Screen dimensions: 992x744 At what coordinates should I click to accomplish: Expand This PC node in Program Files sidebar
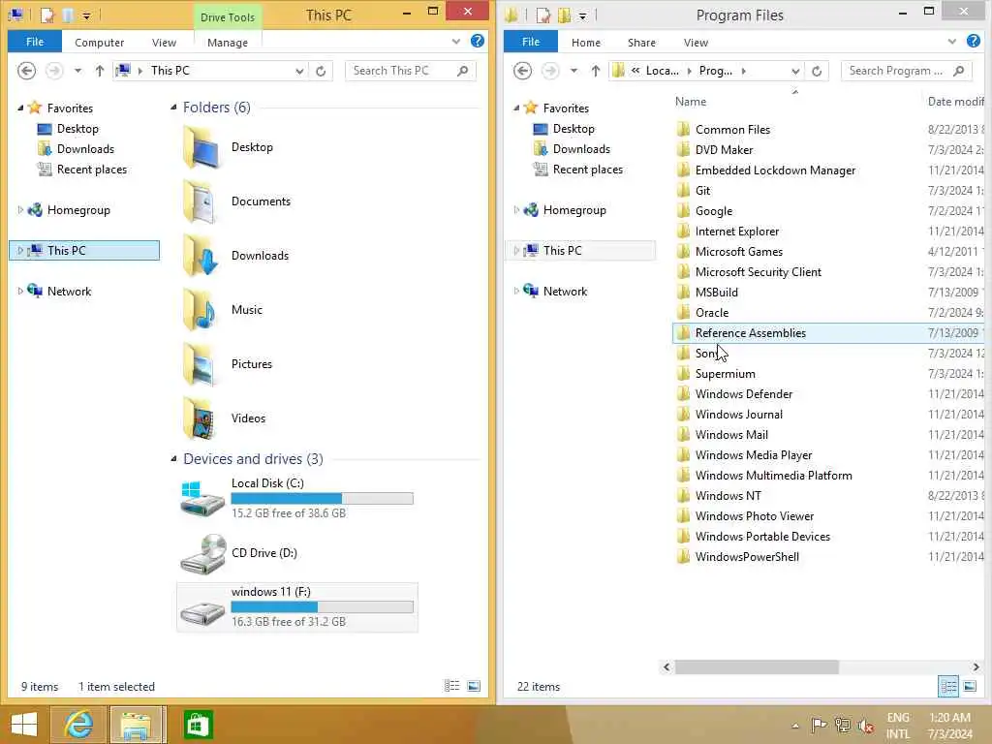[x=516, y=251]
